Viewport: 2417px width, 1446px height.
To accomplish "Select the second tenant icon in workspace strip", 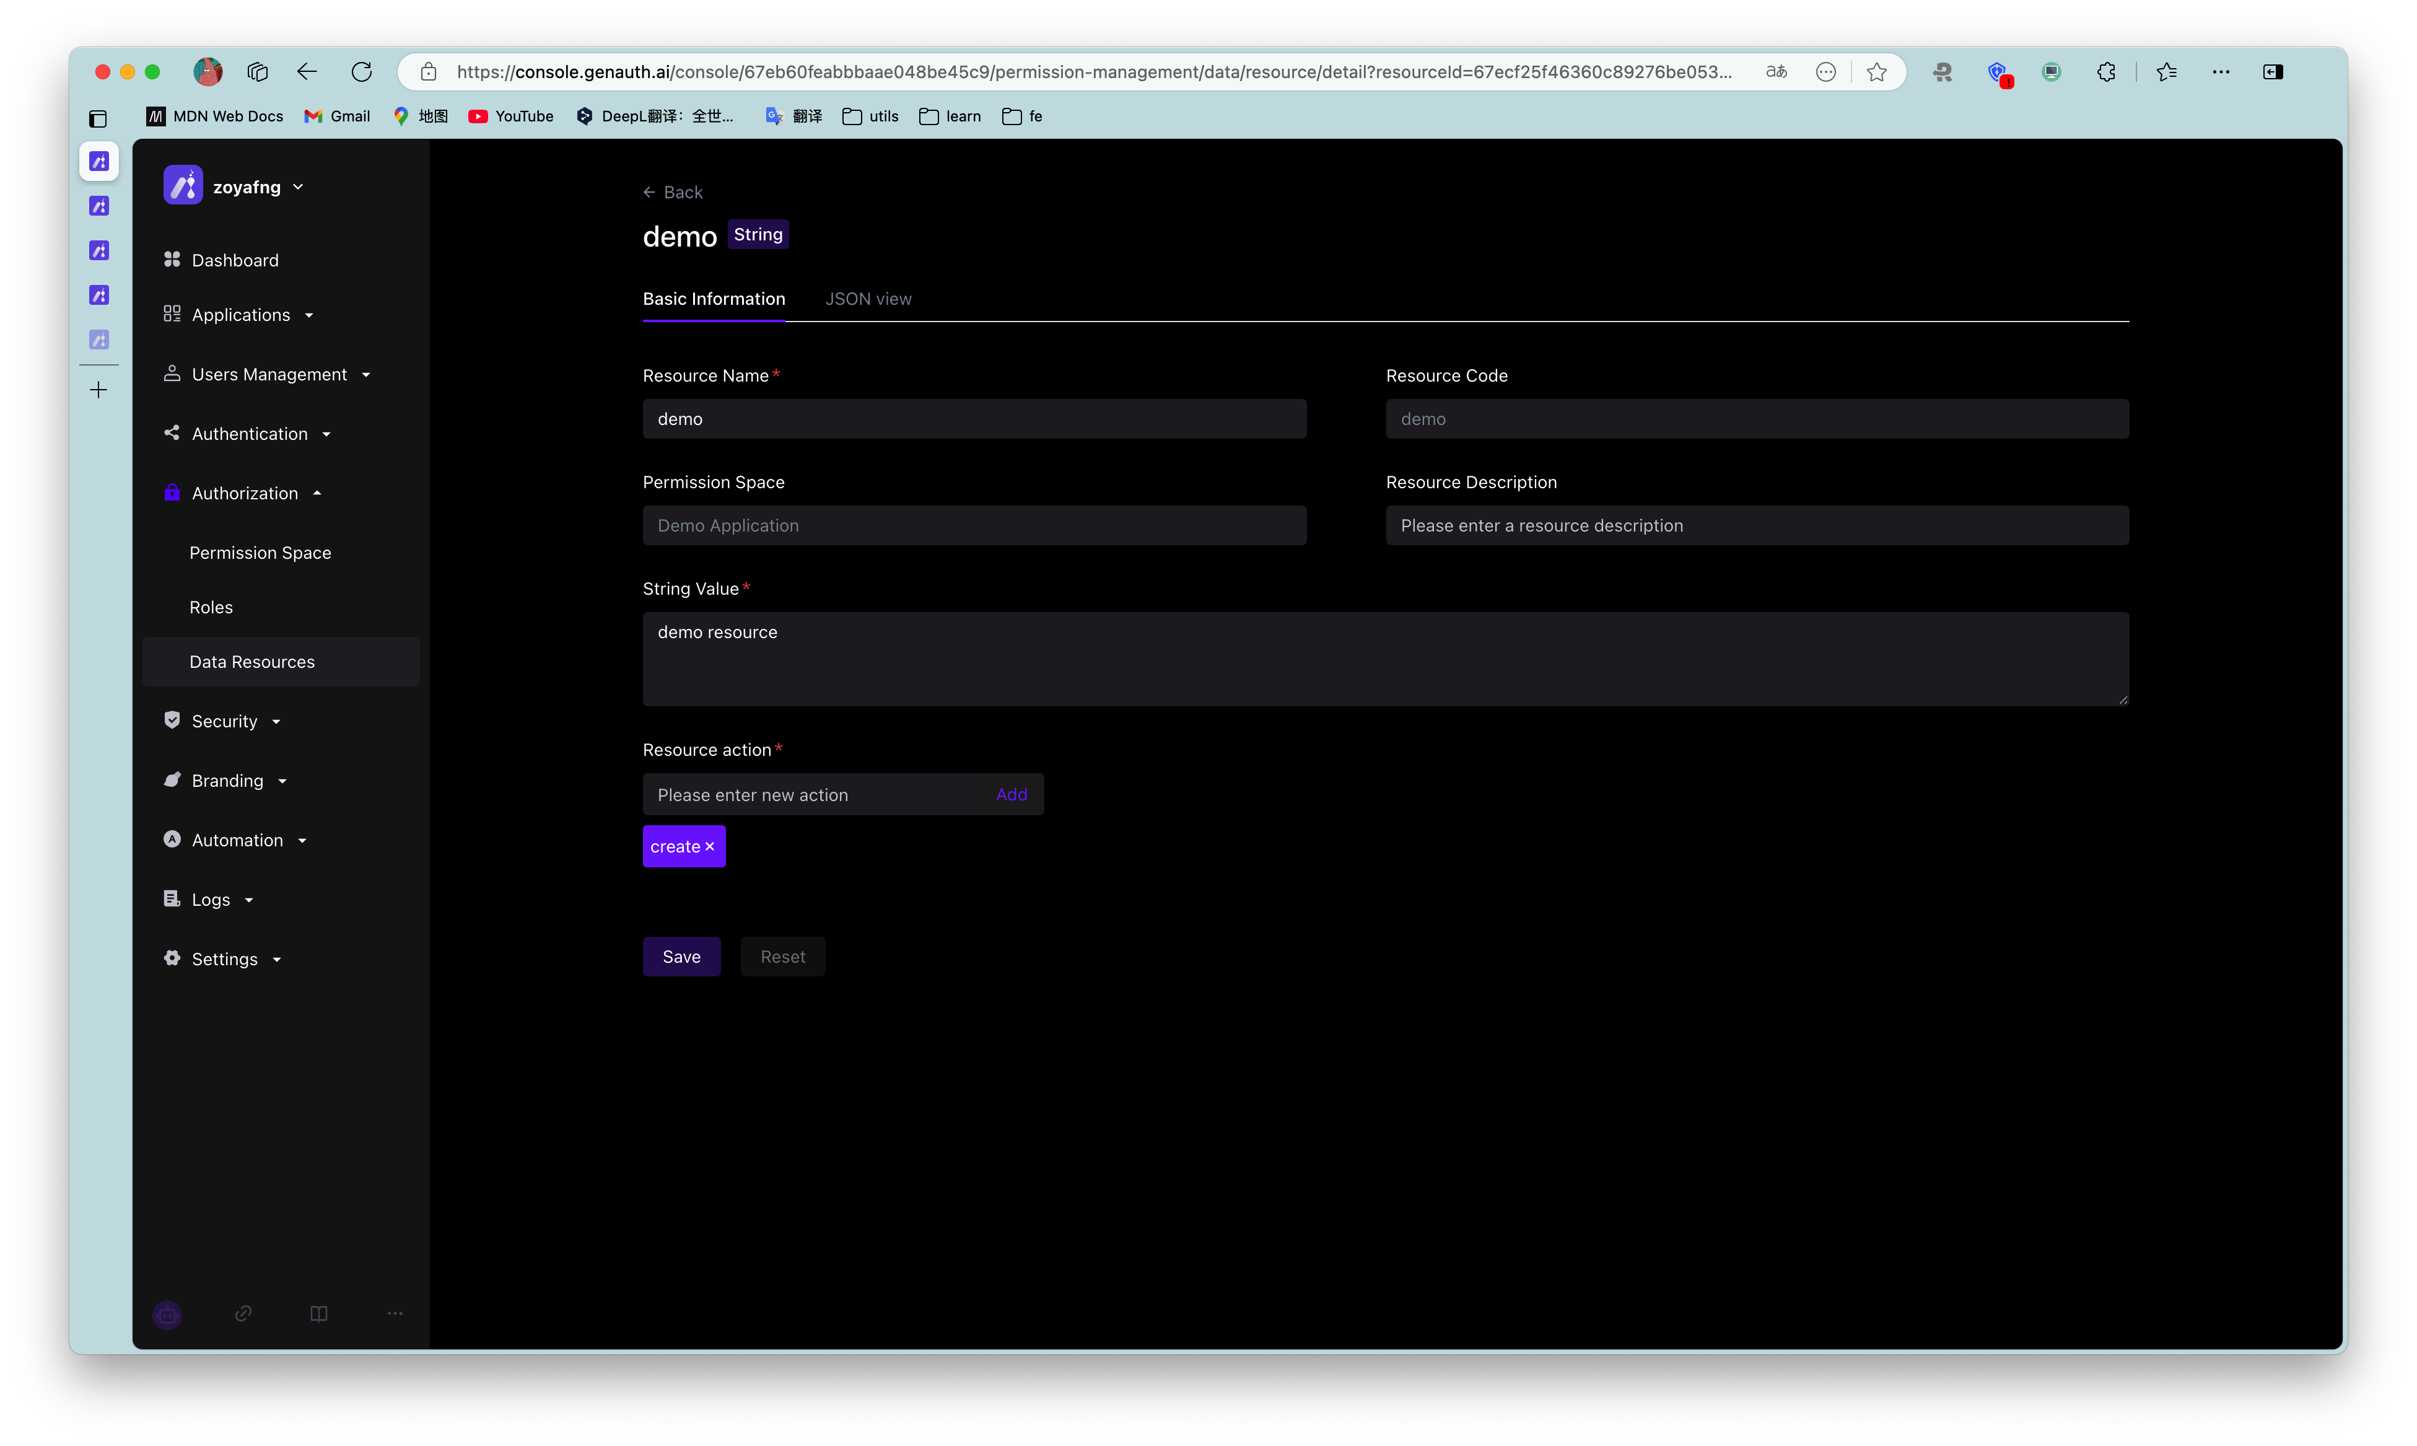I will pos(98,206).
